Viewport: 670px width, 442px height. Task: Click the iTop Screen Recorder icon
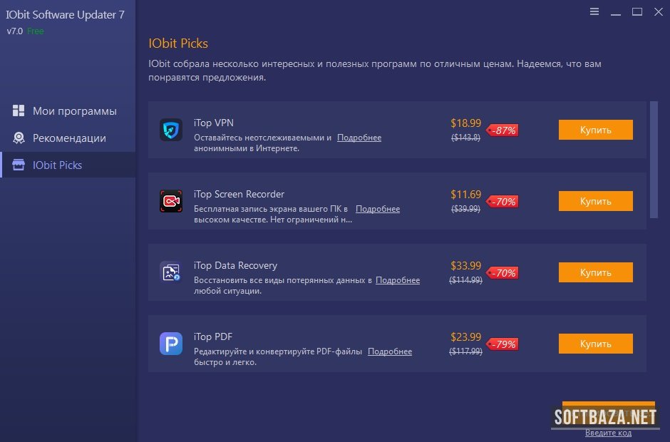click(171, 201)
